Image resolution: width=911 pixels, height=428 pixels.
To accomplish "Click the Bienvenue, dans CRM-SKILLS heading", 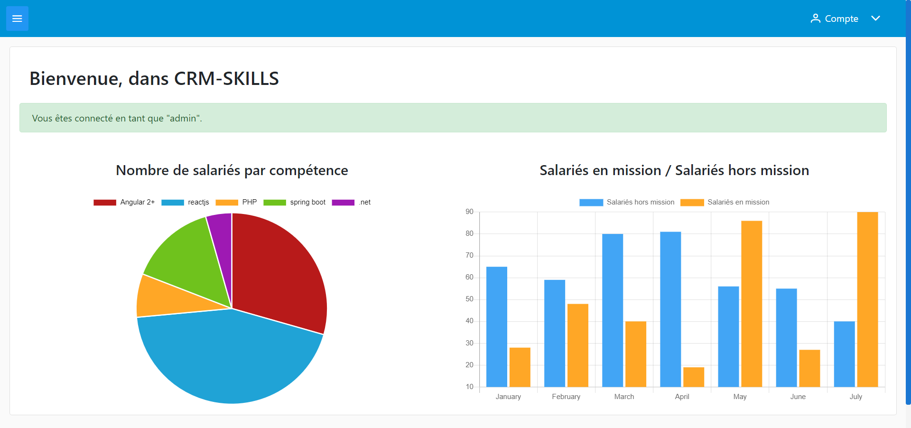I will coord(154,78).
